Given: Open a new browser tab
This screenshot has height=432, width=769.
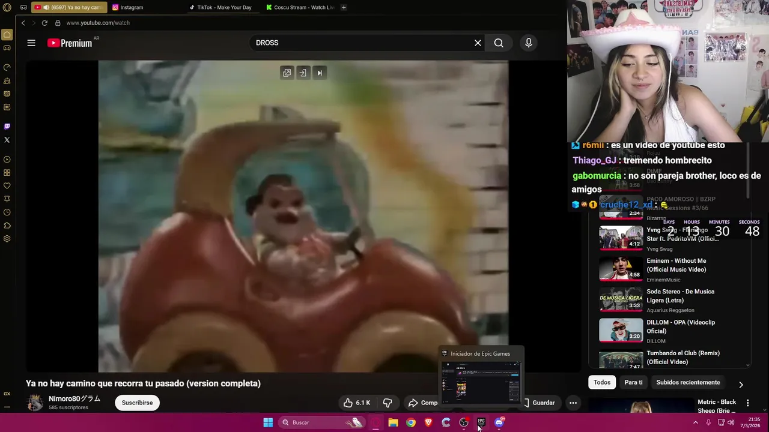Looking at the screenshot, I should pos(344,7).
